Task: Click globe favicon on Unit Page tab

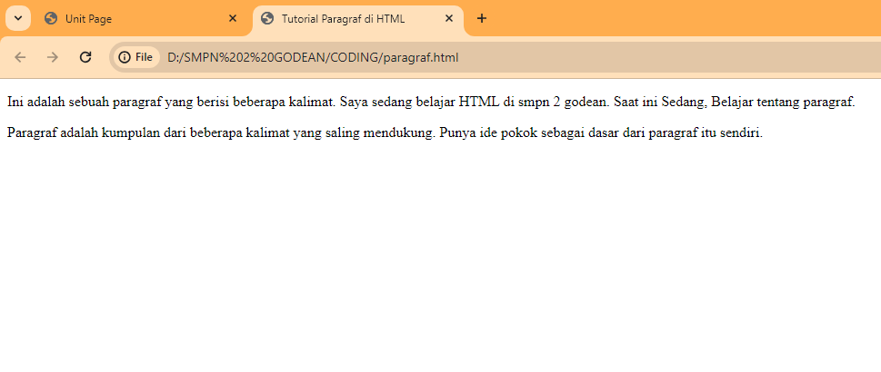Action: coord(51,18)
